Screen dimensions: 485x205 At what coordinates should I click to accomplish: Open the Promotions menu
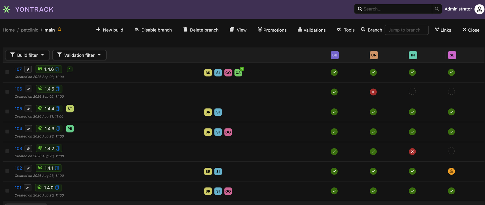pos(272,30)
